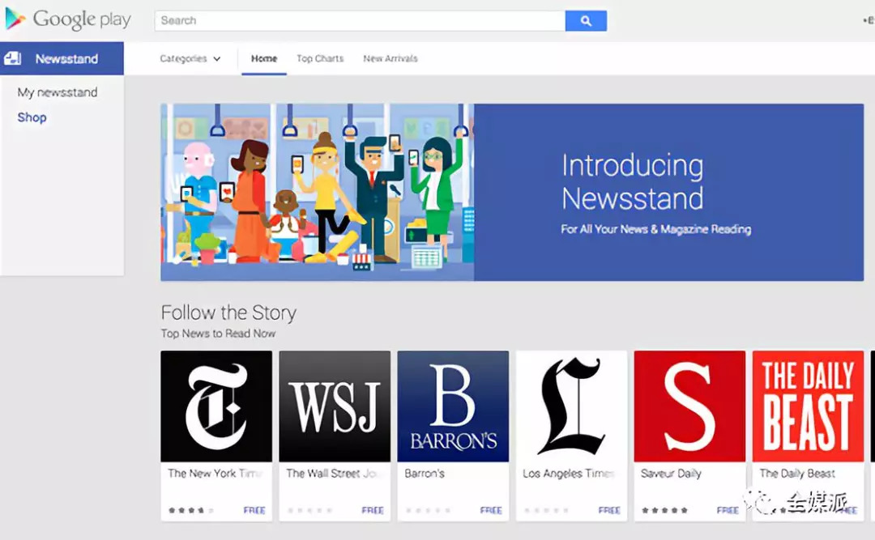Open the Saveur Daily cover icon
The image size is (875, 540).
(689, 406)
